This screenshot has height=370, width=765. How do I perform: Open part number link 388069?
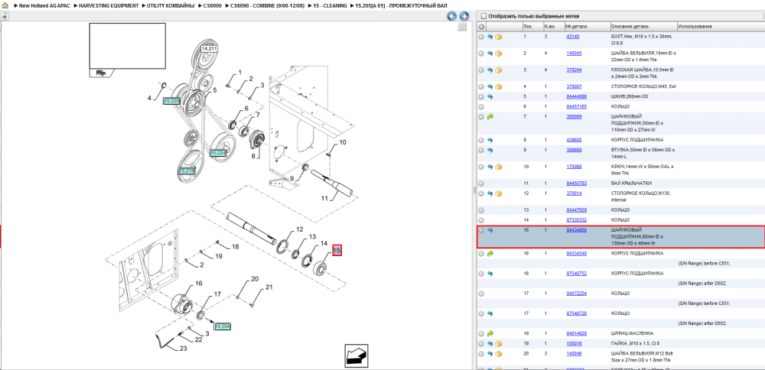[574, 116]
